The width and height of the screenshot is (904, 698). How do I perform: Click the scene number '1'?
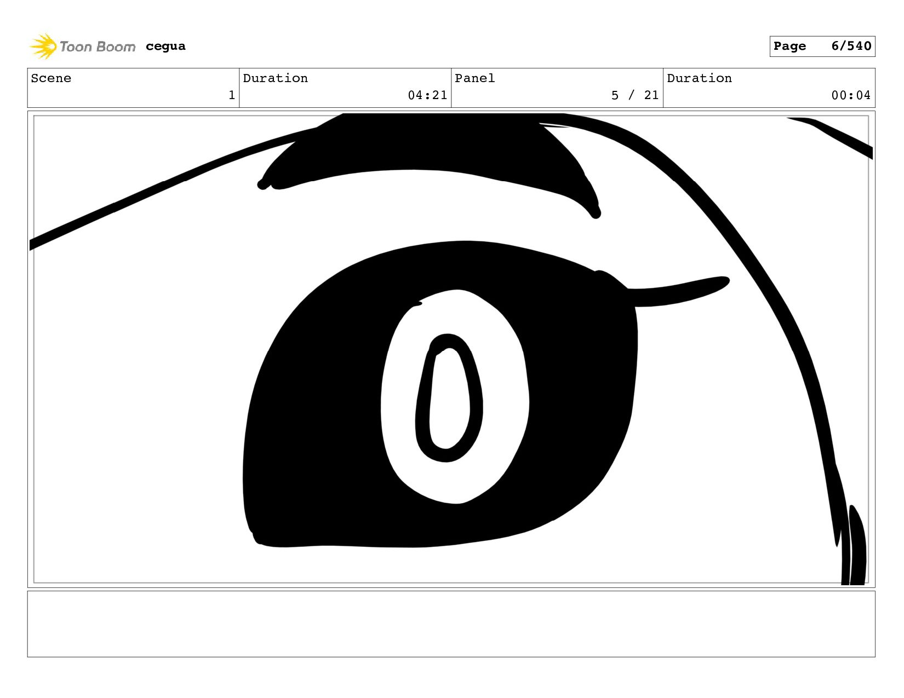click(x=232, y=95)
